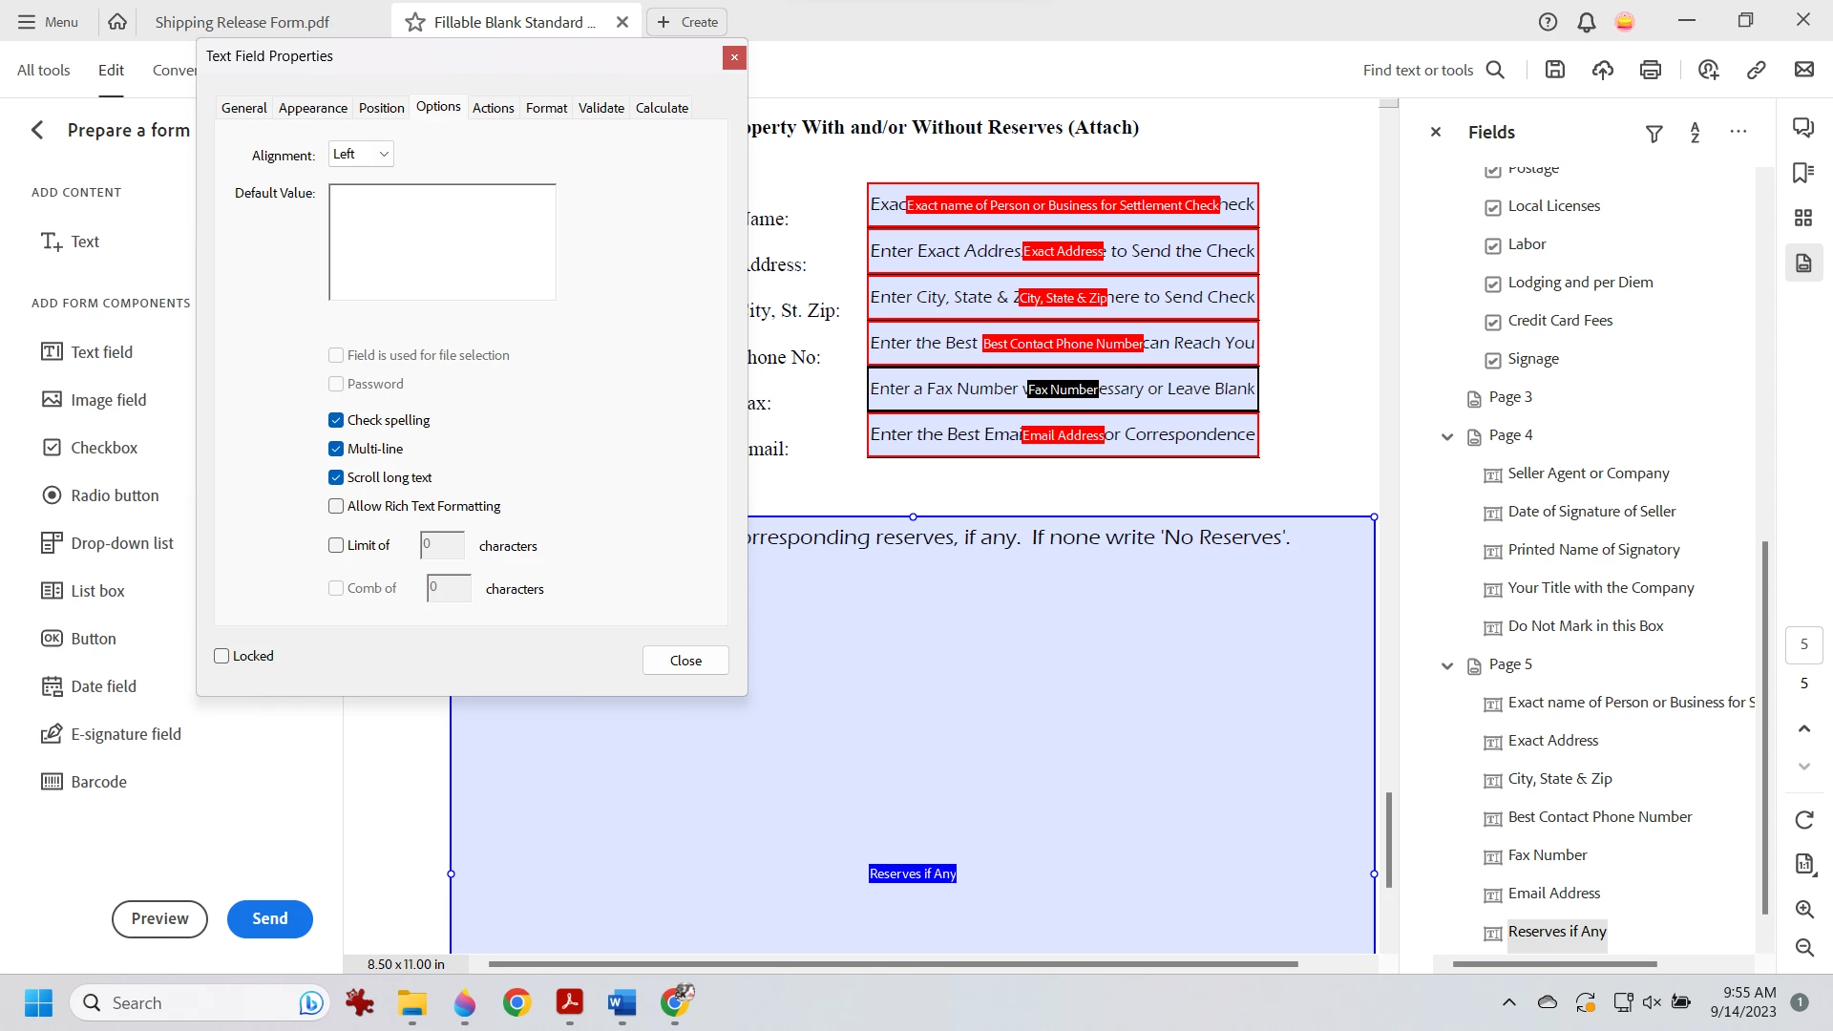Uncheck the Multi-line checkbox

(336, 449)
